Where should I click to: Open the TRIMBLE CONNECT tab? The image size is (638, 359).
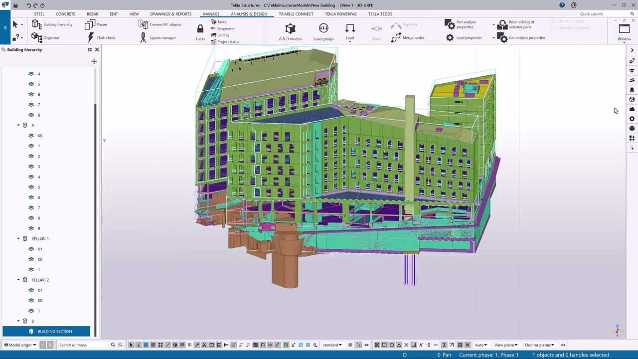[296, 14]
